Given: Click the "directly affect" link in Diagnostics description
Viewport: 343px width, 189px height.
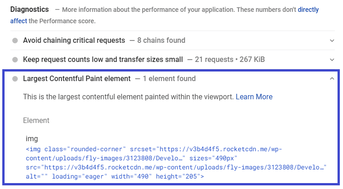Looking at the screenshot, I should (308, 10).
